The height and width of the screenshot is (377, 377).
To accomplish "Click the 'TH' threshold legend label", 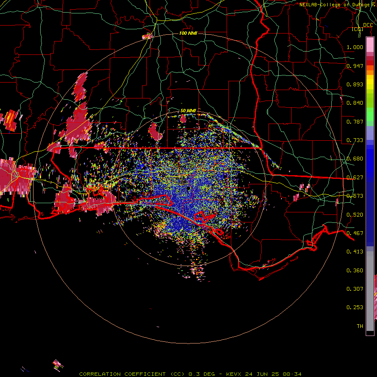I will pyautogui.click(x=360, y=326).
